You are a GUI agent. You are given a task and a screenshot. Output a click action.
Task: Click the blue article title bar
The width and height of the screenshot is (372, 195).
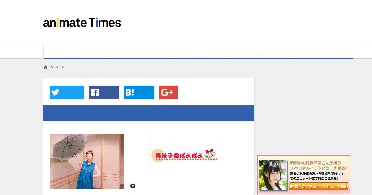149,113
